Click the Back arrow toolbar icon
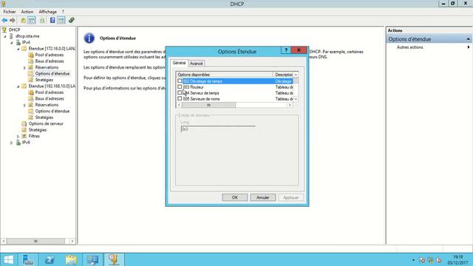Image resolution: width=473 pixels, height=266 pixels. [x=4, y=20]
